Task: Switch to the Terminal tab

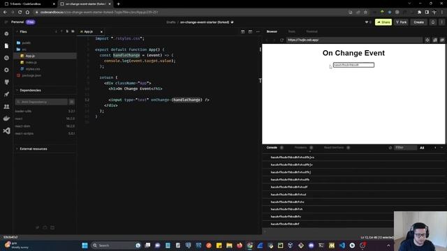Action: pos(312,31)
